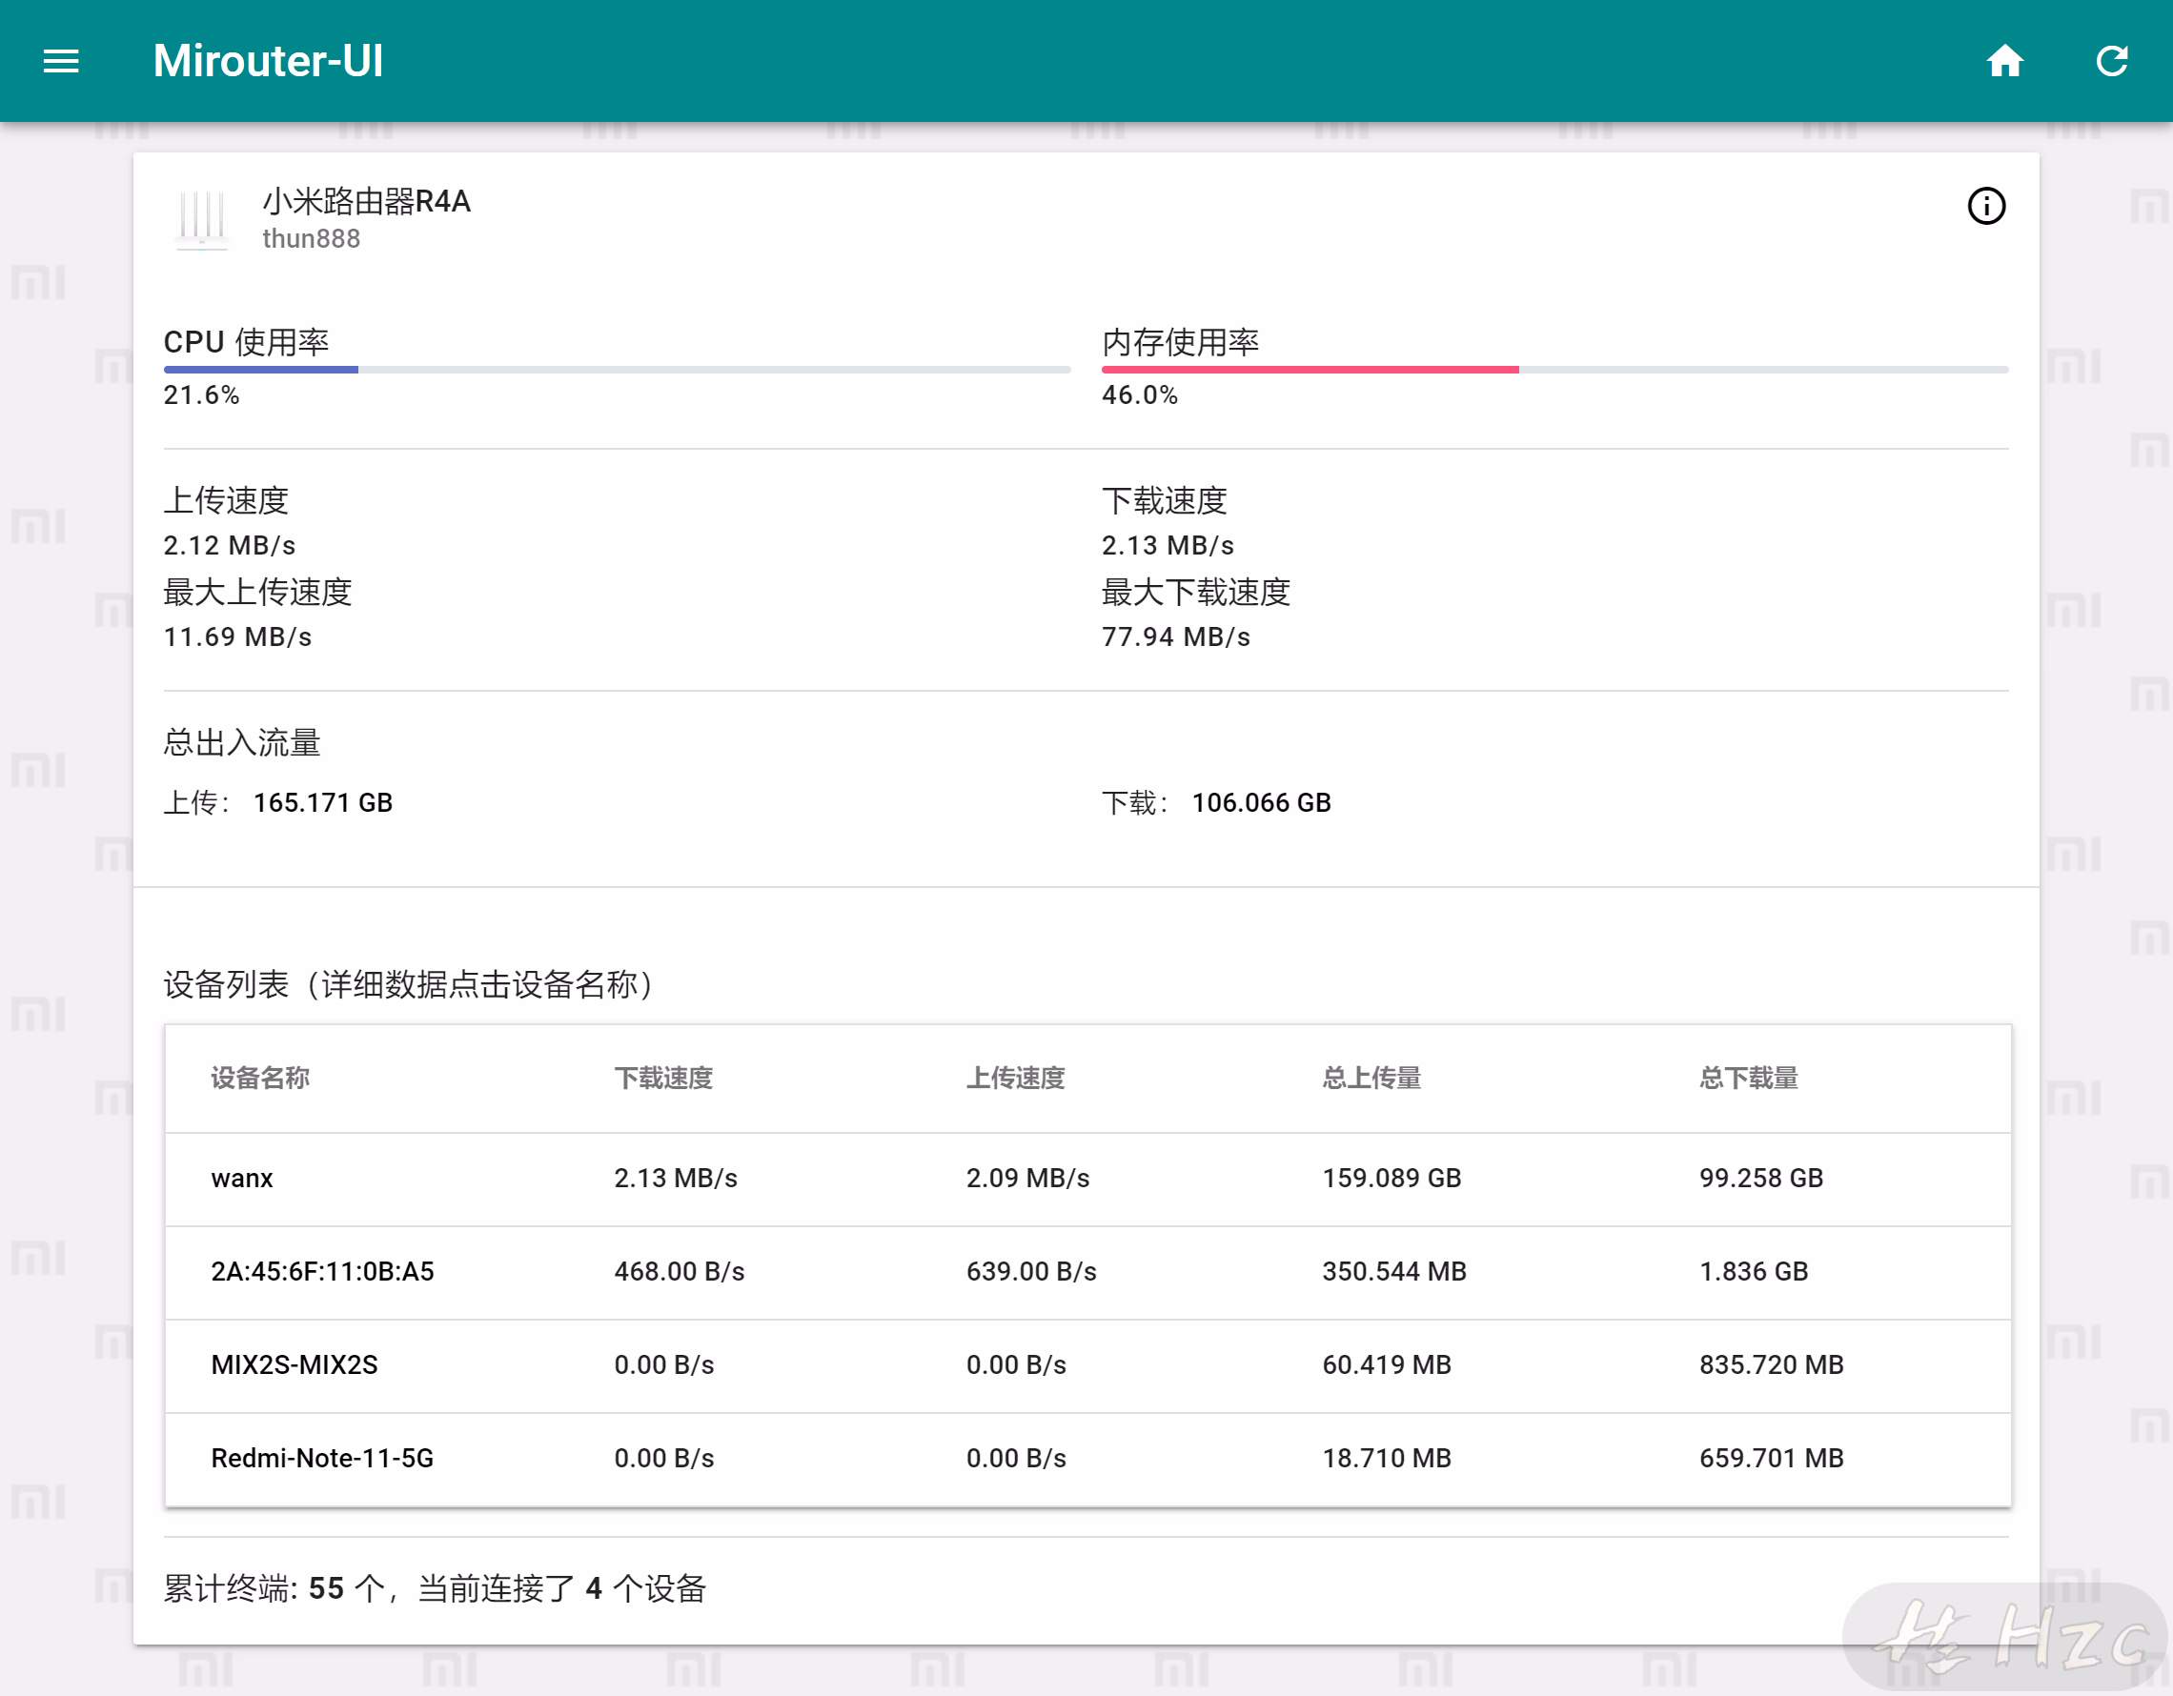Click the 总出入流量 heading

pyautogui.click(x=242, y=743)
